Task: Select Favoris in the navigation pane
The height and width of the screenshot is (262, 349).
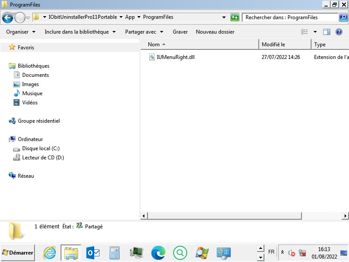Action: (x=26, y=48)
